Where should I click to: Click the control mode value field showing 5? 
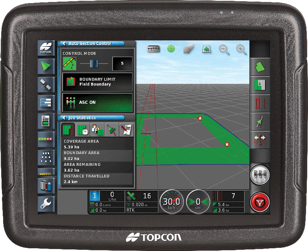pos(122,63)
